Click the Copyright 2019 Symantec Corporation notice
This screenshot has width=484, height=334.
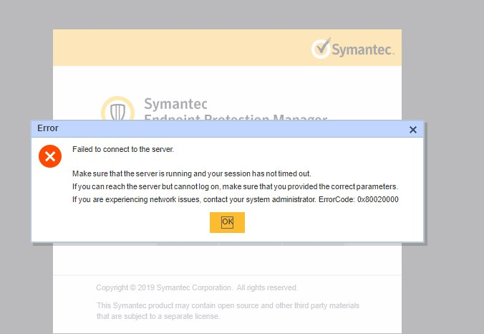coord(197,288)
